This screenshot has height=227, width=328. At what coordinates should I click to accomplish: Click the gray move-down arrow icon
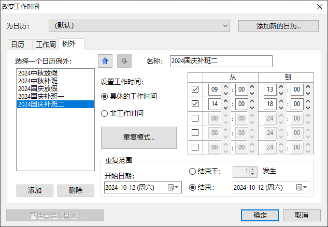[x=124, y=61]
